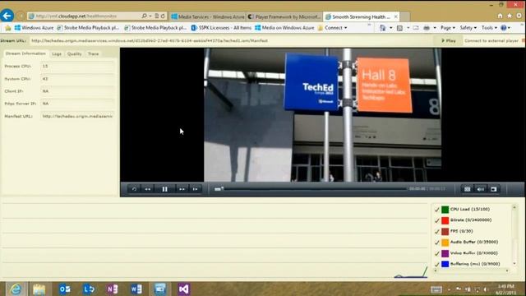
Task: Open the Home page dropdown arrow
Action: tap(391, 28)
